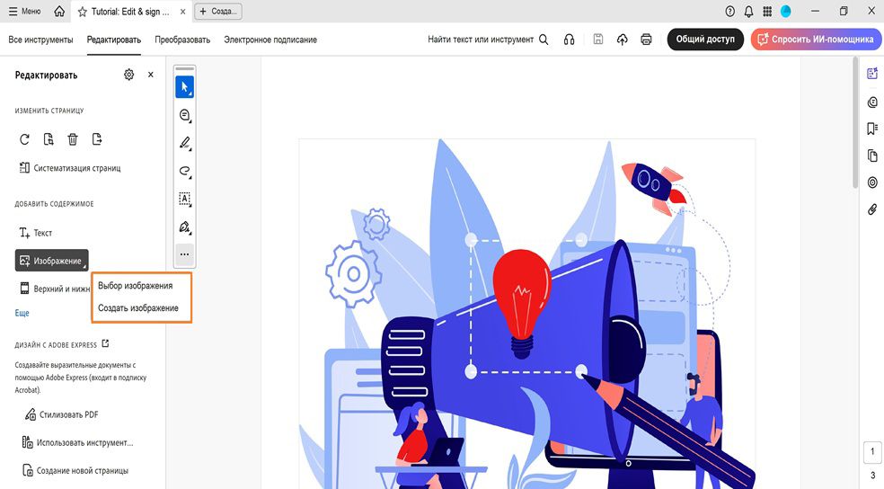The width and height of the screenshot is (884, 489).
Task: Open Электронное подписание tab
Action: [x=270, y=40]
